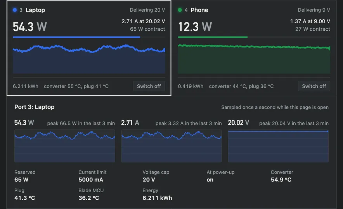343x209 pixels.
Task: Click "27 W contract" text
Action: click(313, 29)
